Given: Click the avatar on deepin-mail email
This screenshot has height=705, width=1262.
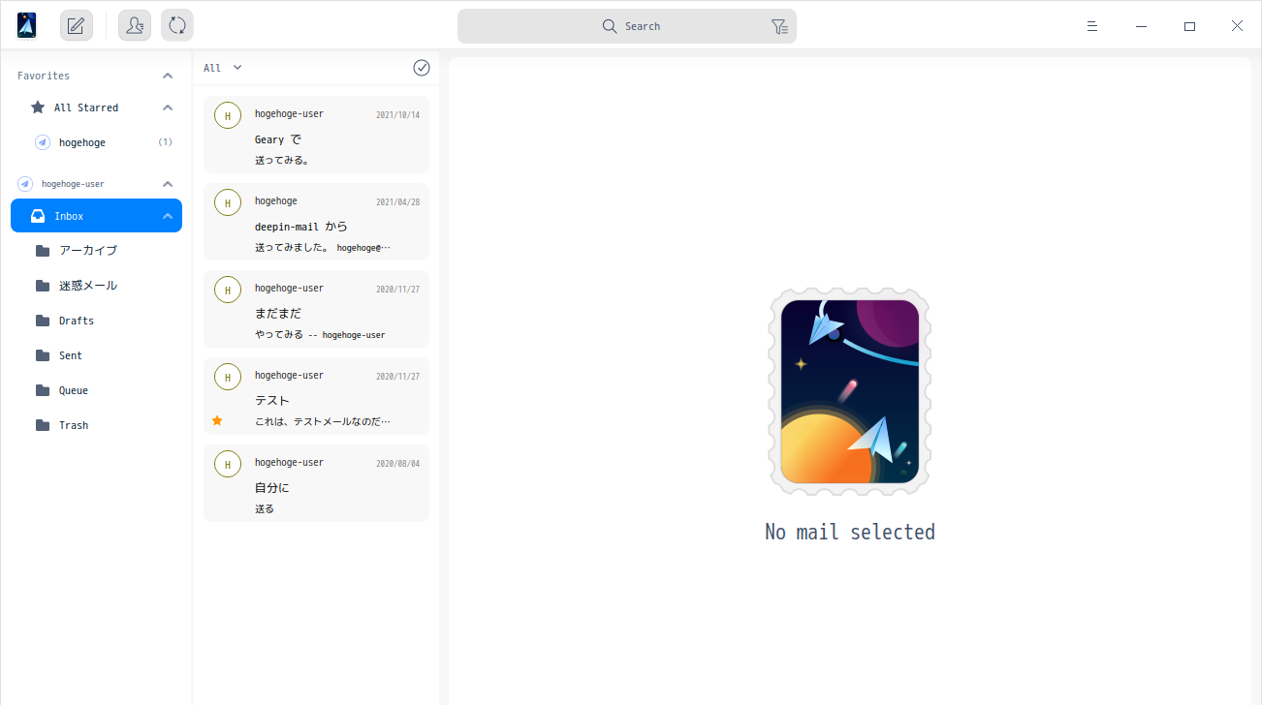Looking at the screenshot, I should pyautogui.click(x=228, y=202).
